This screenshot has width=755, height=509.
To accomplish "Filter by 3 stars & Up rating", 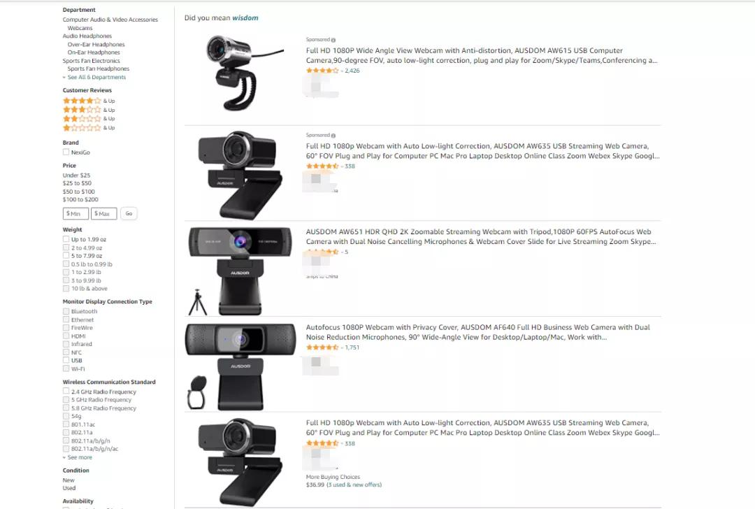I will 89,110.
